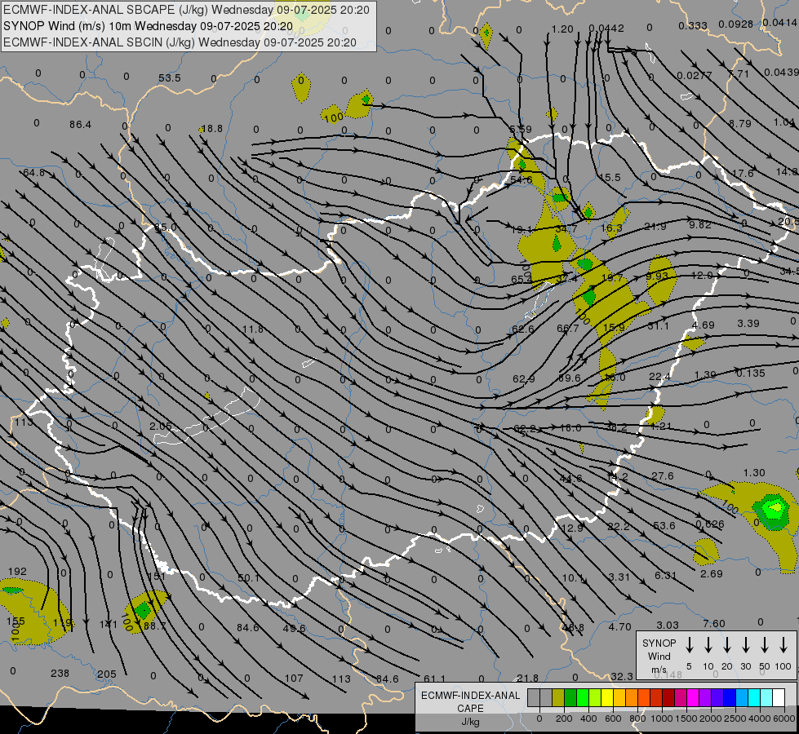Pick the white swatch in CAPE legend
The image size is (799, 734).
click(779, 698)
